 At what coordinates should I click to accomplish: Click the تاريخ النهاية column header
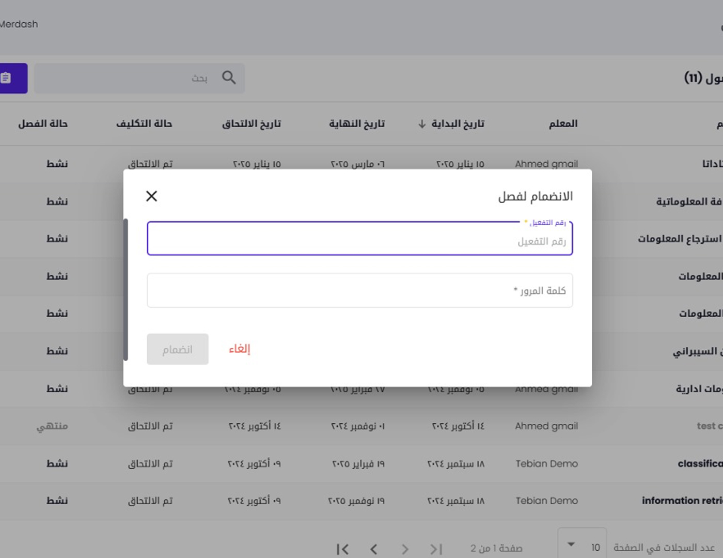(357, 123)
